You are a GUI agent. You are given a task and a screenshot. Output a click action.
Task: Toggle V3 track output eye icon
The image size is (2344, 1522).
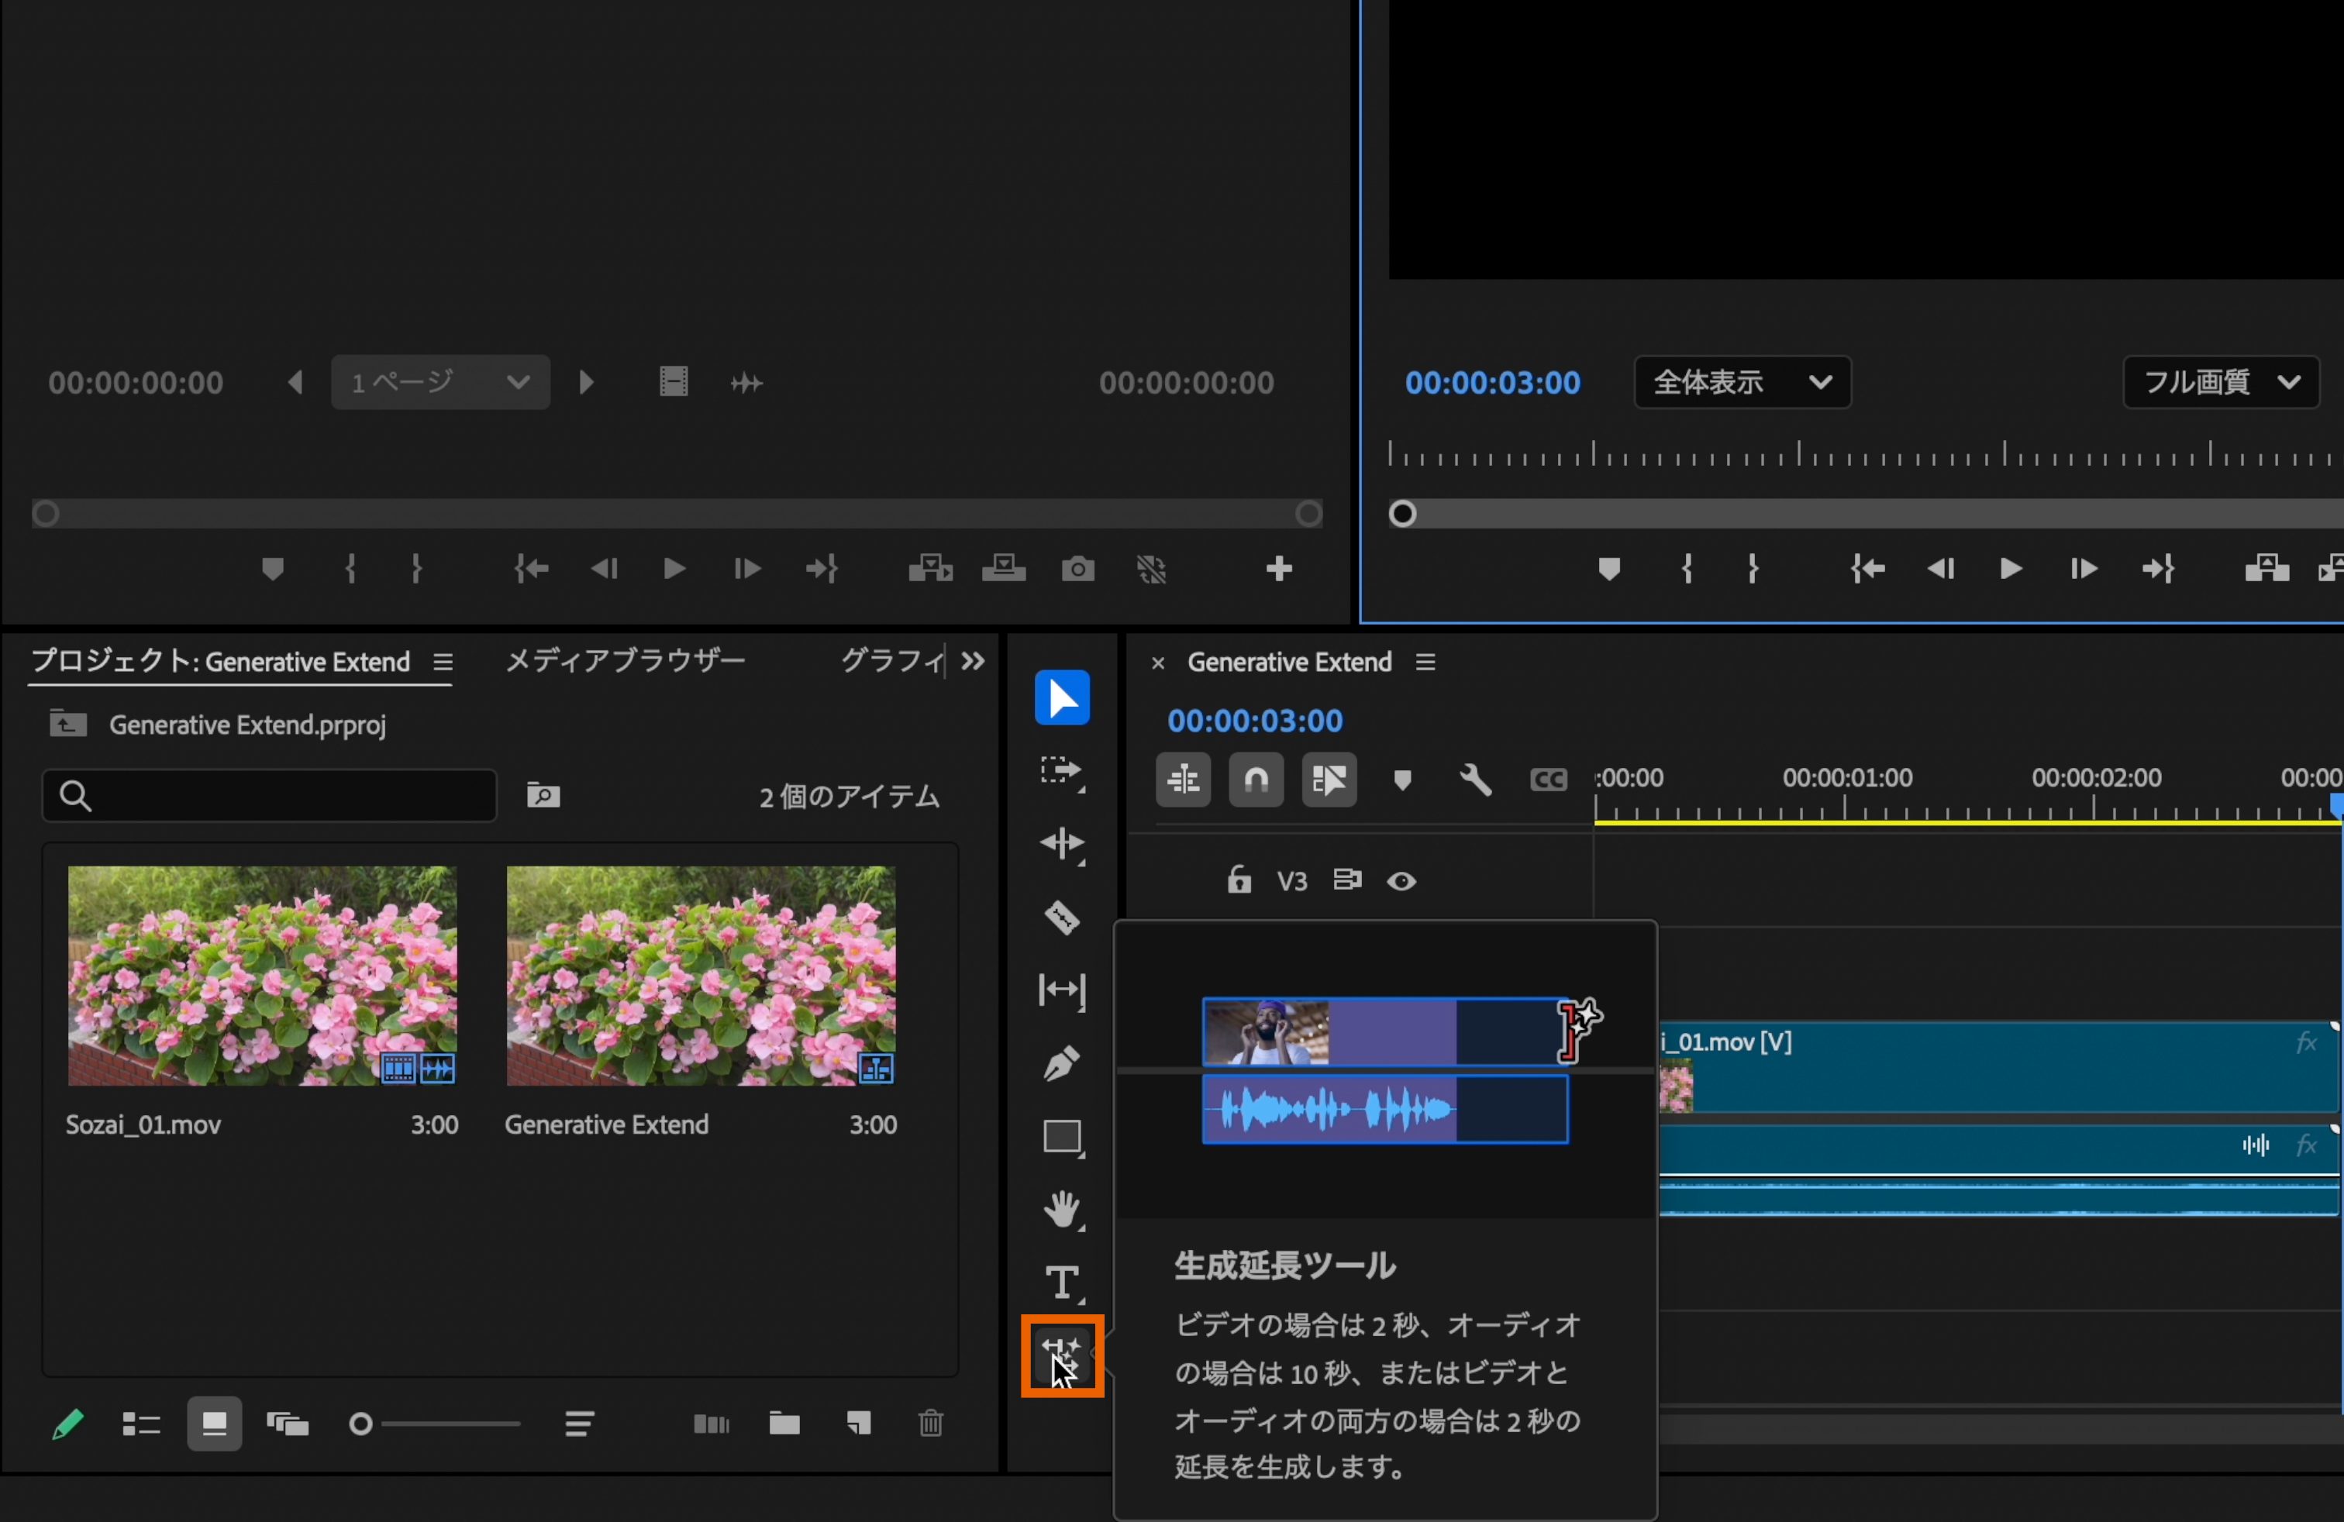click(1401, 881)
